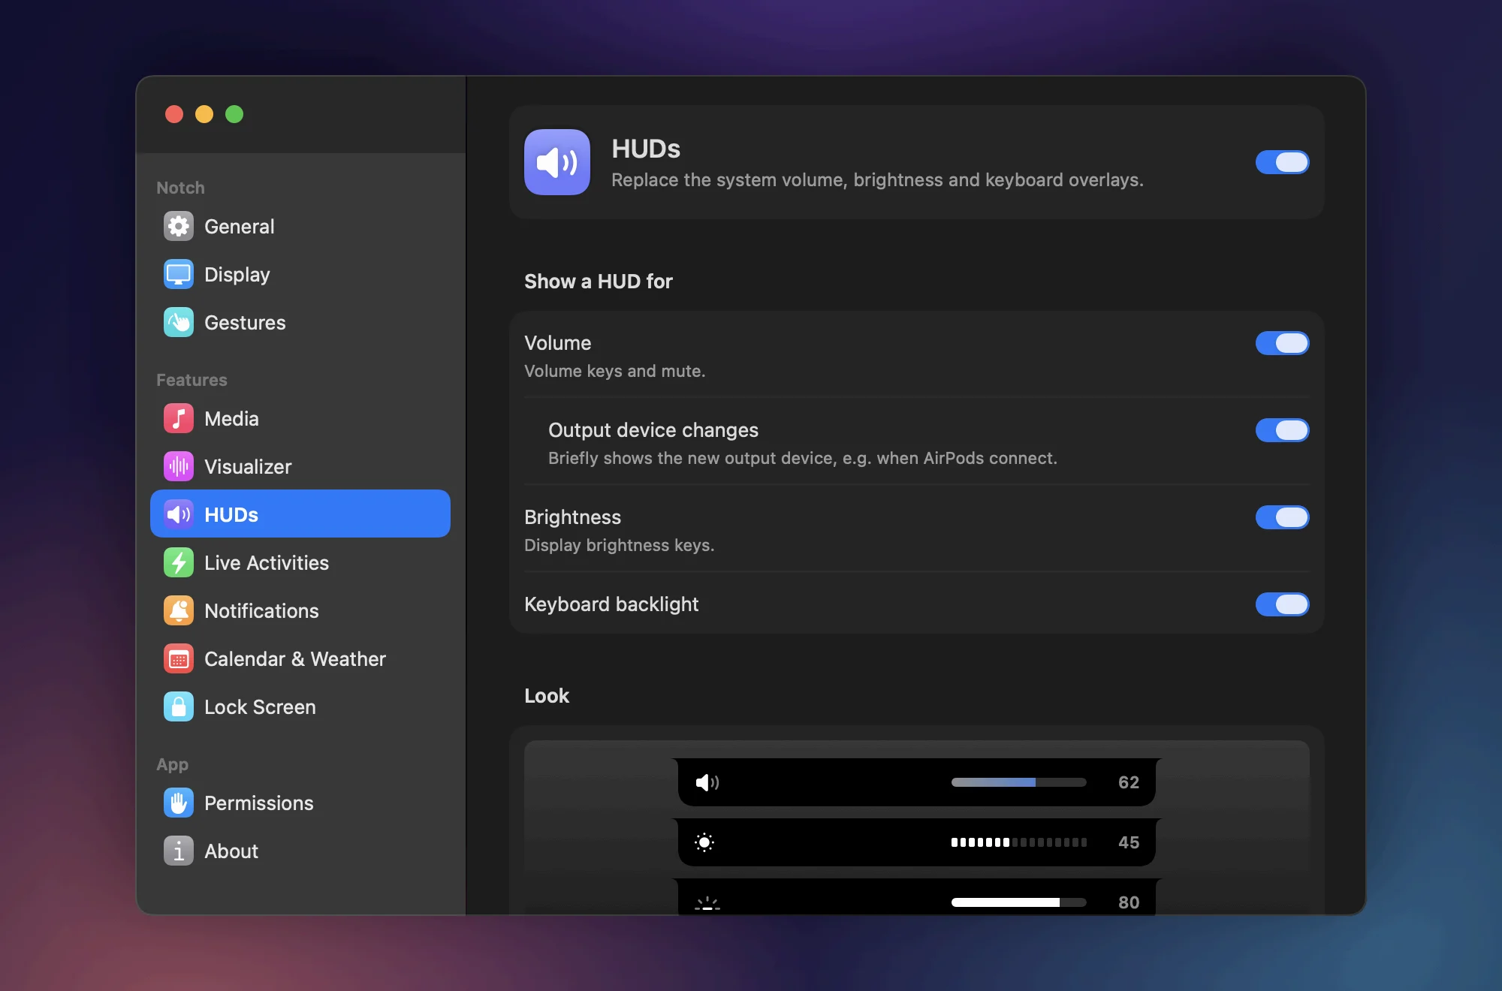The height and width of the screenshot is (991, 1502).
Task: Click the segmented brightness bar showing 45
Action: point(1018,842)
